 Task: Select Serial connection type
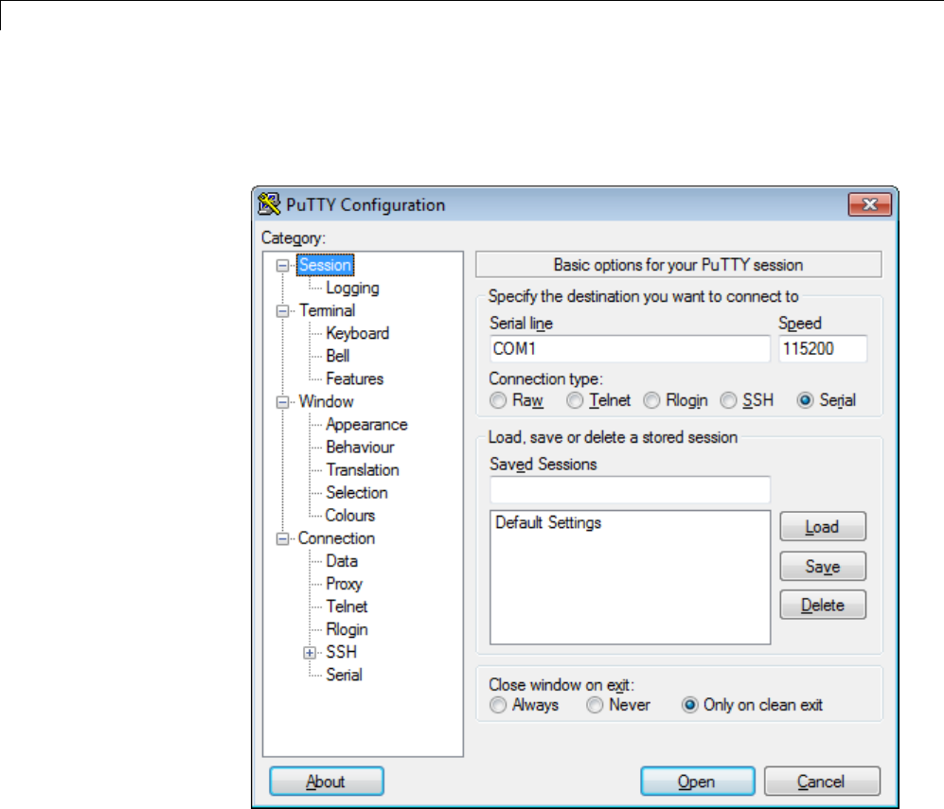(x=805, y=400)
